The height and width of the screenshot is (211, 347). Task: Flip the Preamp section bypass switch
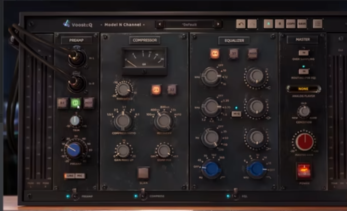75,194
